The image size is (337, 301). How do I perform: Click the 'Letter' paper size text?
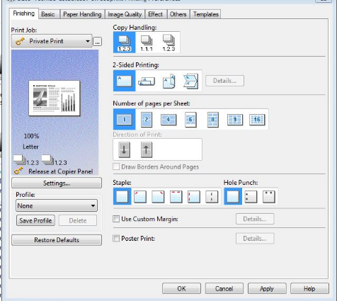(x=30, y=147)
